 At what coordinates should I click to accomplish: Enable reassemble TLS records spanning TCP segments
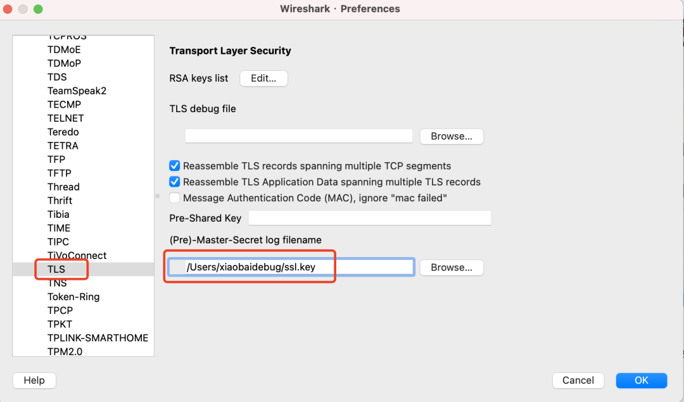point(175,166)
